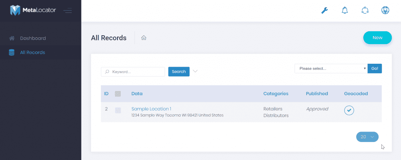Click the Go! button

(375, 69)
